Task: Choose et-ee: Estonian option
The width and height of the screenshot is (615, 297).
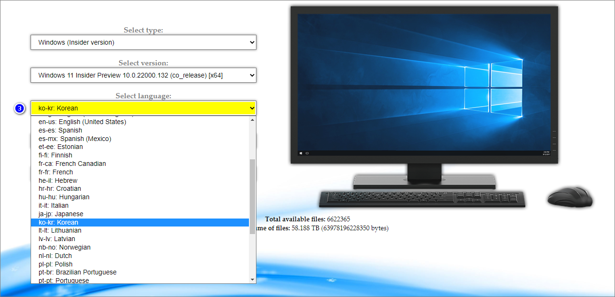Action: (x=140, y=147)
